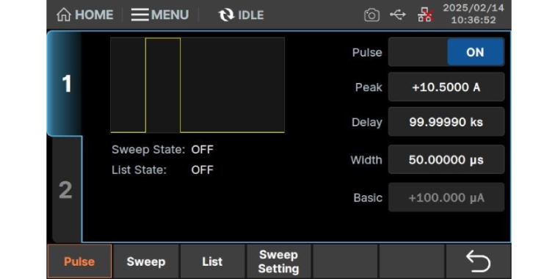This screenshot has width=558, height=279.
Task: Click the pulse waveform preview
Action: point(198,85)
